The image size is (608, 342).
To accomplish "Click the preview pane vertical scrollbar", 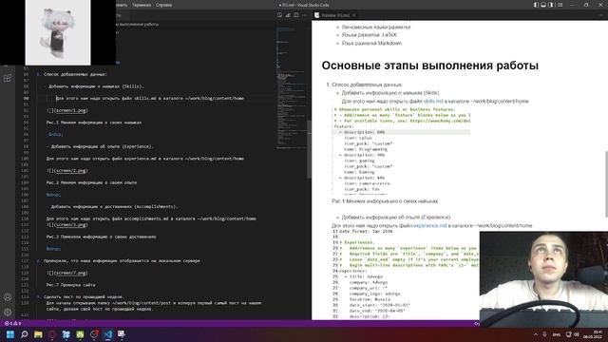I will click(x=606, y=183).
